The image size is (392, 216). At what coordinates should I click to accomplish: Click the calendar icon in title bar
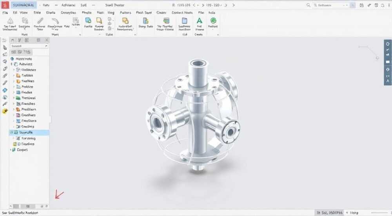[x=361, y=5]
